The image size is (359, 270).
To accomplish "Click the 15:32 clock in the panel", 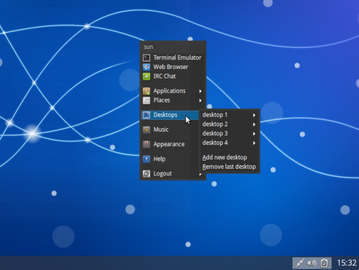I will pyautogui.click(x=347, y=263).
